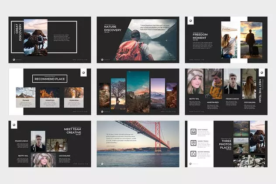Click globe logo at bottom of Great Discovery slide
The image size is (276, 184).
14,60
